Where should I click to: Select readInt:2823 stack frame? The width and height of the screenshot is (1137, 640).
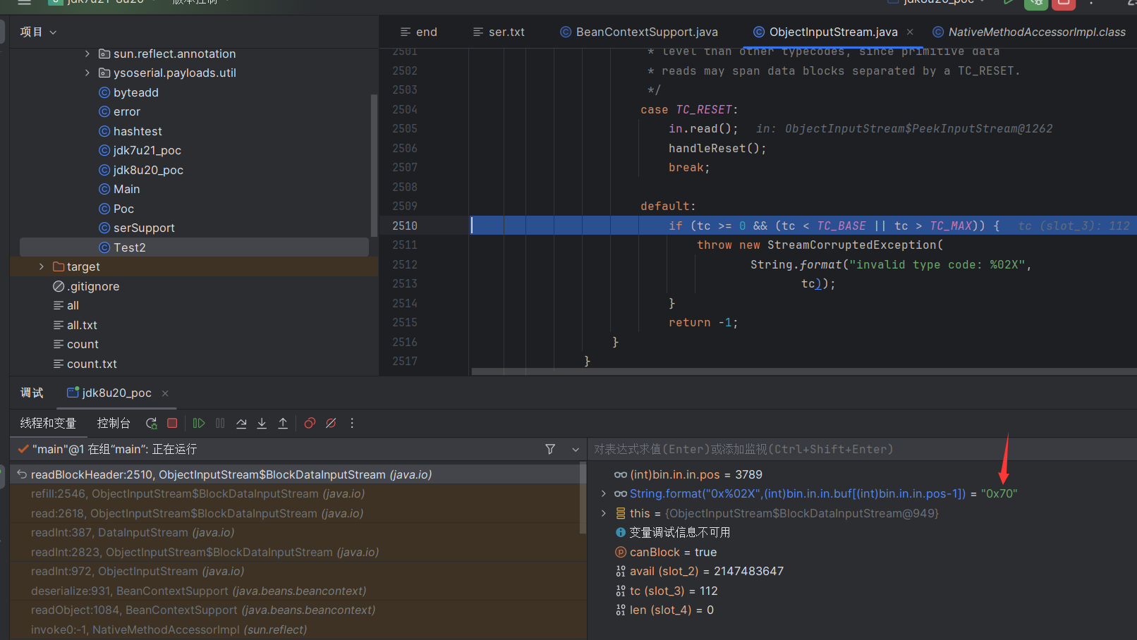(x=298, y=552)
